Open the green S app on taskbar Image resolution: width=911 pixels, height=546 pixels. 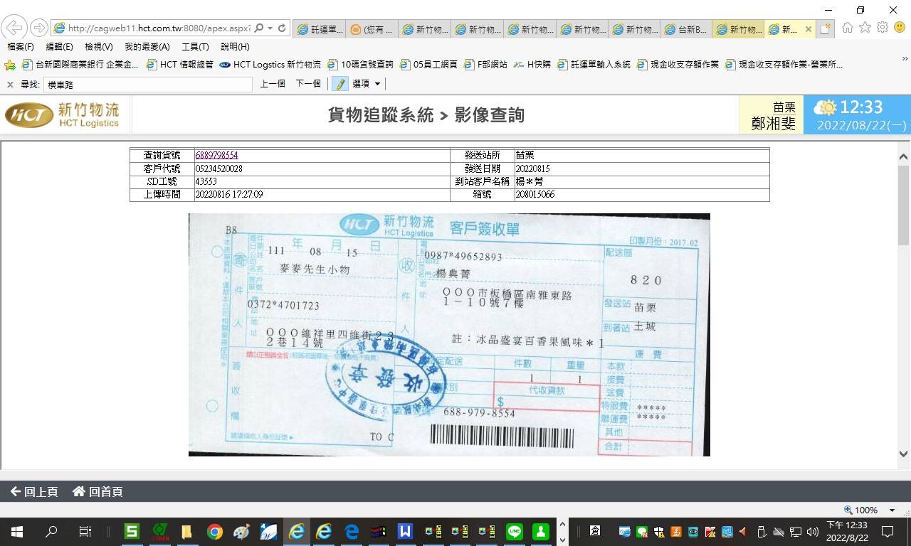[131, 531]
